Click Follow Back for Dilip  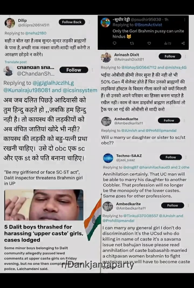tap(72, 22)
